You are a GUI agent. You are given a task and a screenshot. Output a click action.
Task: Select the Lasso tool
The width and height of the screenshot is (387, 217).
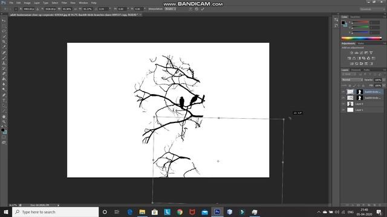(x=4, y=31)
